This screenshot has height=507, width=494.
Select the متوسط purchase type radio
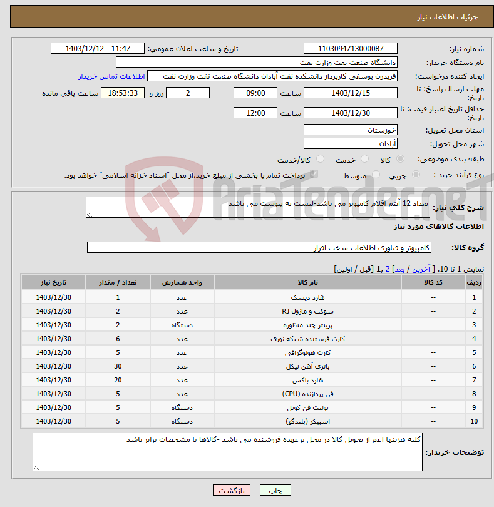click(376, 175)
